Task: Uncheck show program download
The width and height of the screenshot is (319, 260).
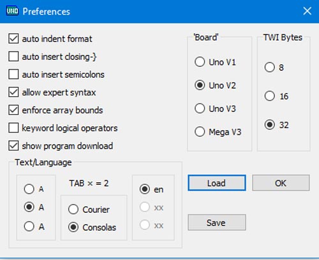Action: click(x=13, y=146)
